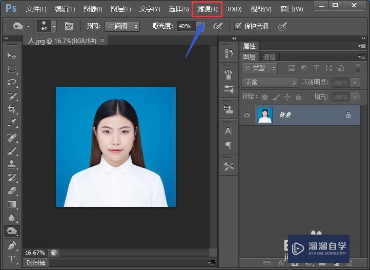Image resolution: width=370 pixels, height=270 pixels.
Task: Select the History Brush tool
Action: coord(12,177)
